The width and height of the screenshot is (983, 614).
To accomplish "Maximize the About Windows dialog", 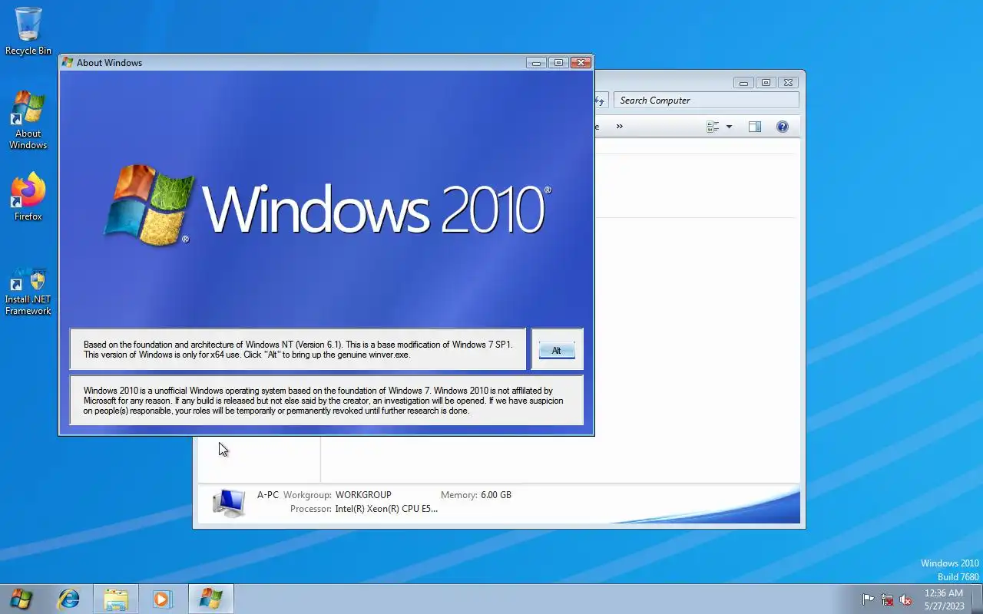I will tap(558, 63).
